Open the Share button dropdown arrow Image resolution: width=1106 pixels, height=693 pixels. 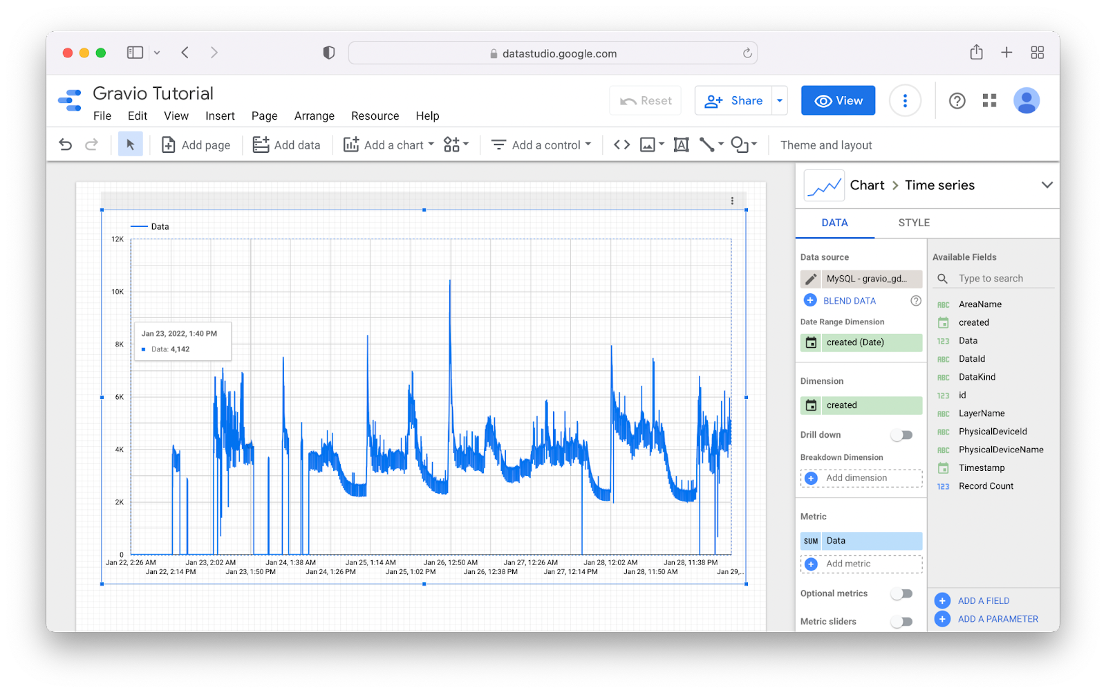[x=779, y=100]
